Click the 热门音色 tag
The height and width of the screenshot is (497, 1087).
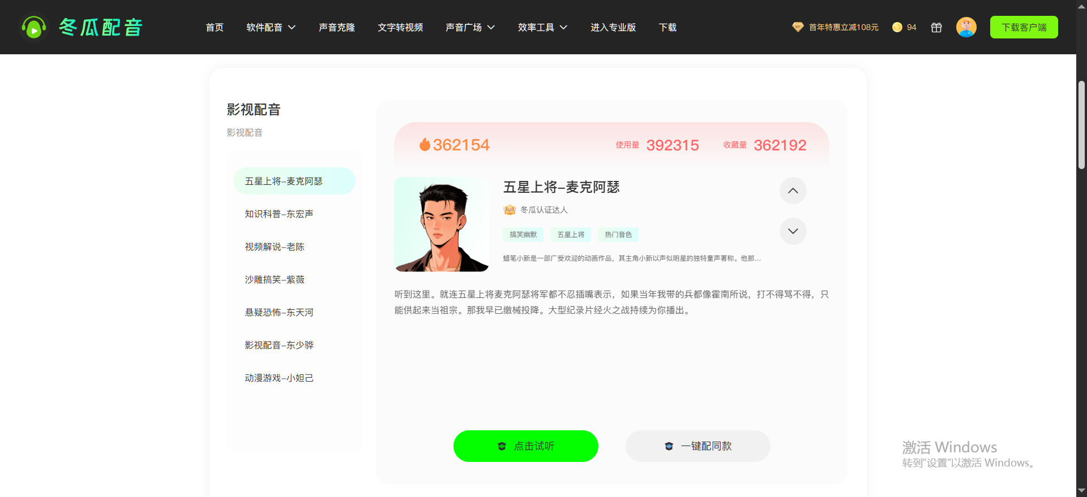pos(618,235)
